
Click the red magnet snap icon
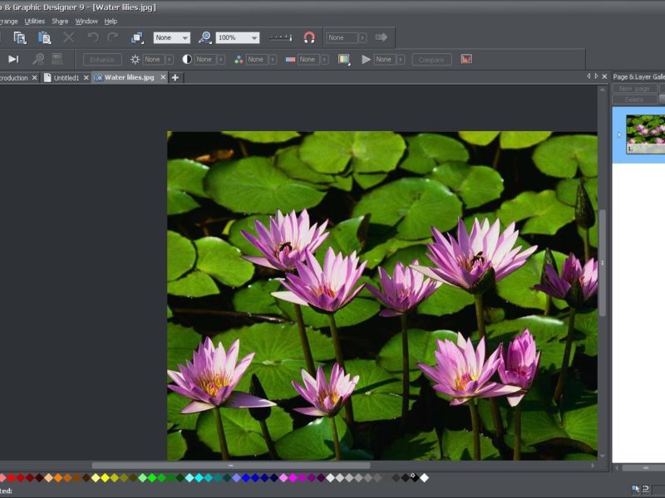tap(309, 37)
